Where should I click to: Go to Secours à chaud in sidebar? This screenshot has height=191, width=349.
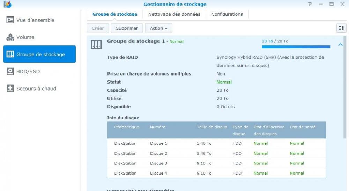40,89
